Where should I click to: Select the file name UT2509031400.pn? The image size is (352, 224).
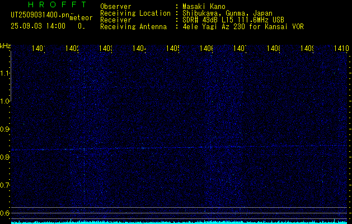pyautogui.click(x=40, y=15)
